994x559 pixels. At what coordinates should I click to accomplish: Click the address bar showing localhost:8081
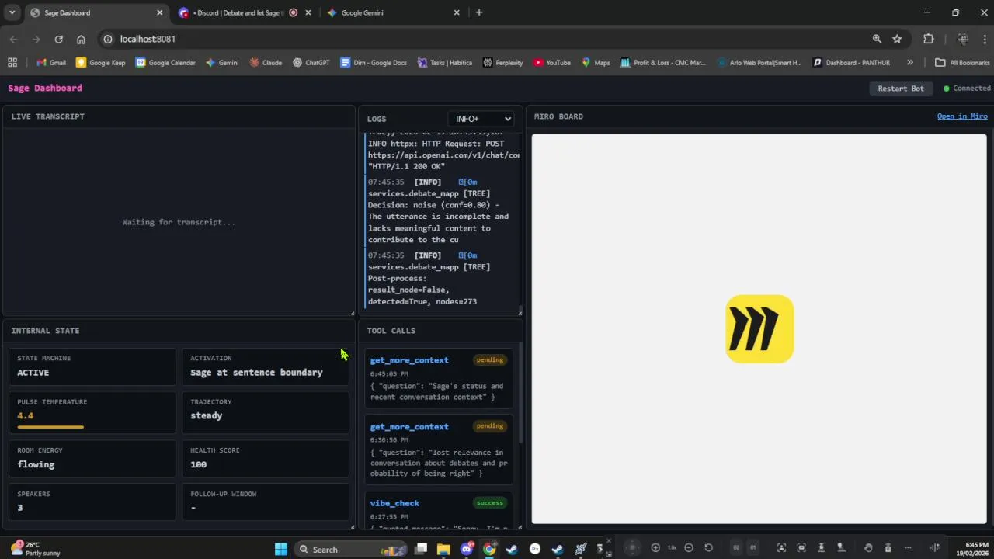click(481, 39)
